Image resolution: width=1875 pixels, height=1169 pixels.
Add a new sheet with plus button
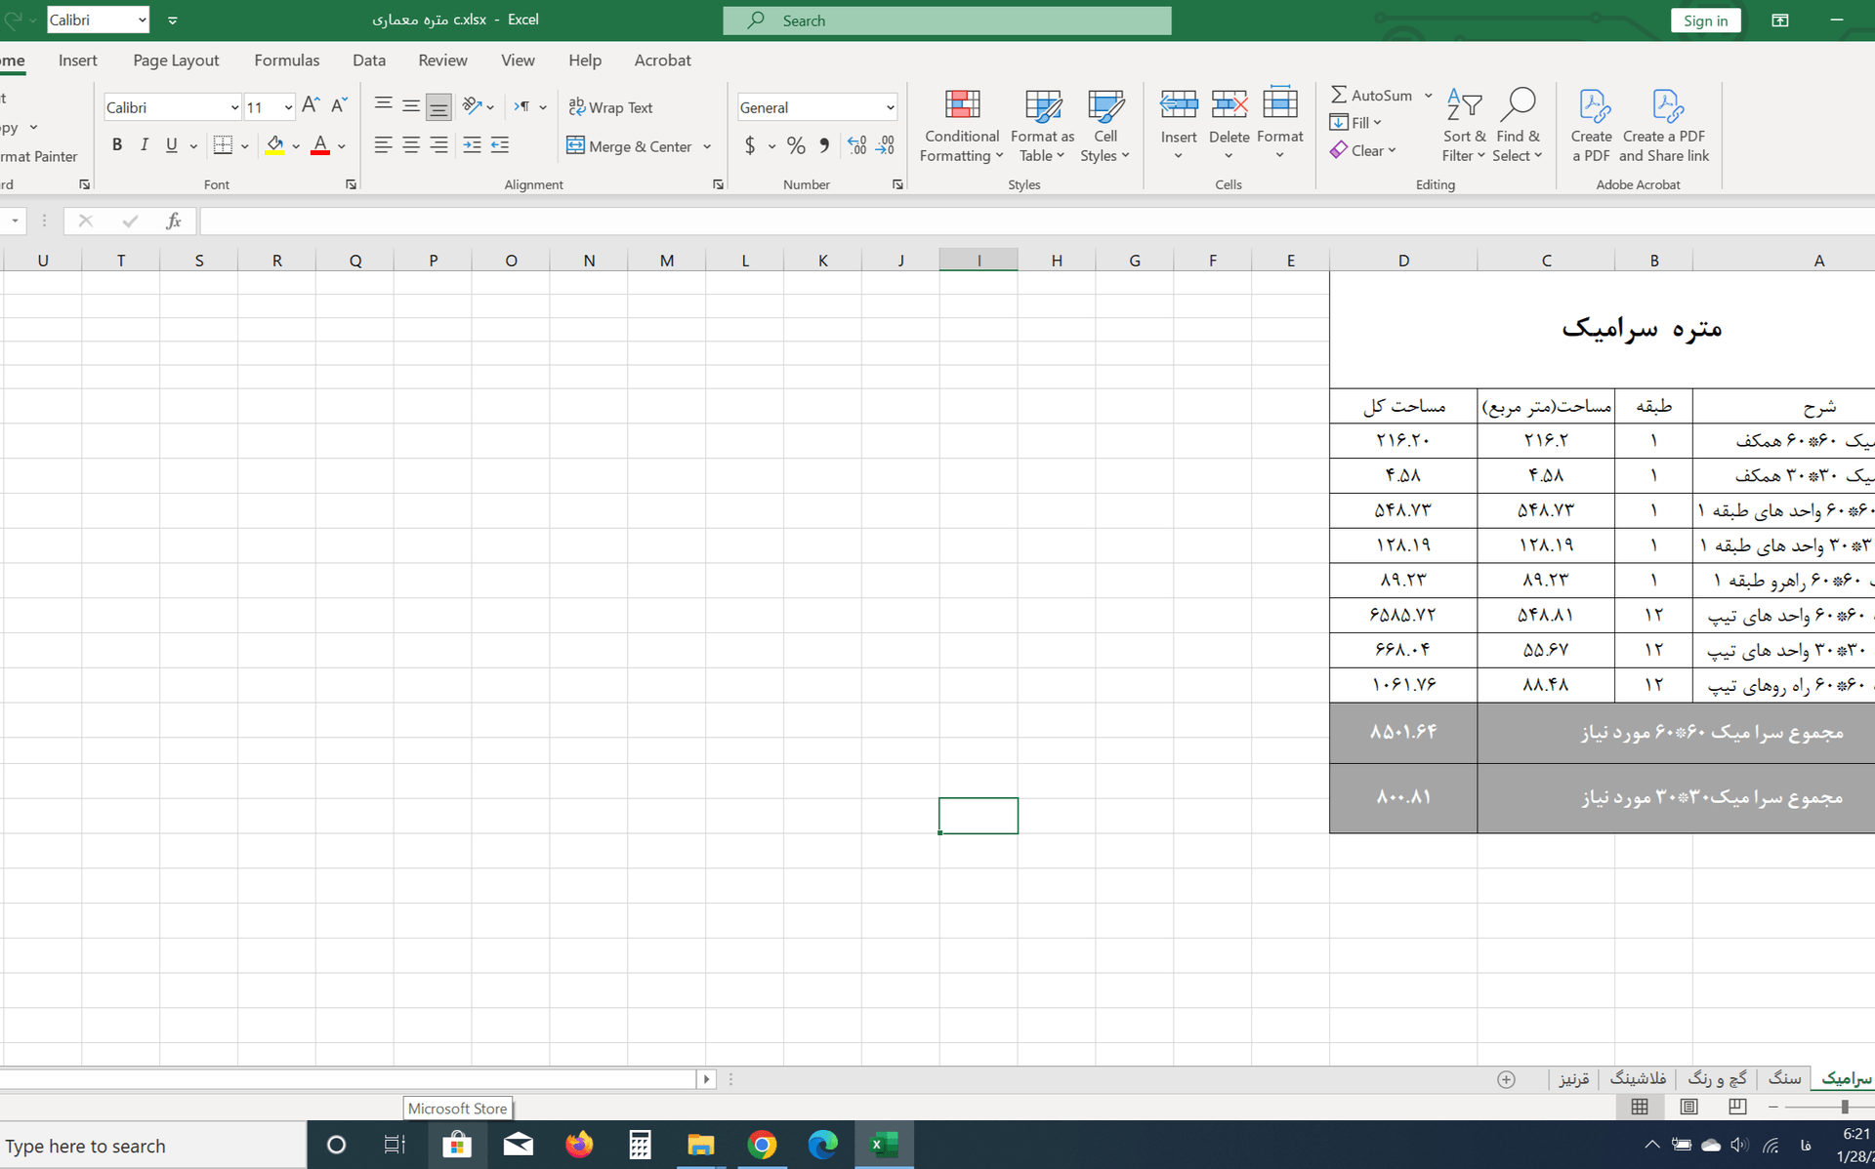tap(1506, 1079)
